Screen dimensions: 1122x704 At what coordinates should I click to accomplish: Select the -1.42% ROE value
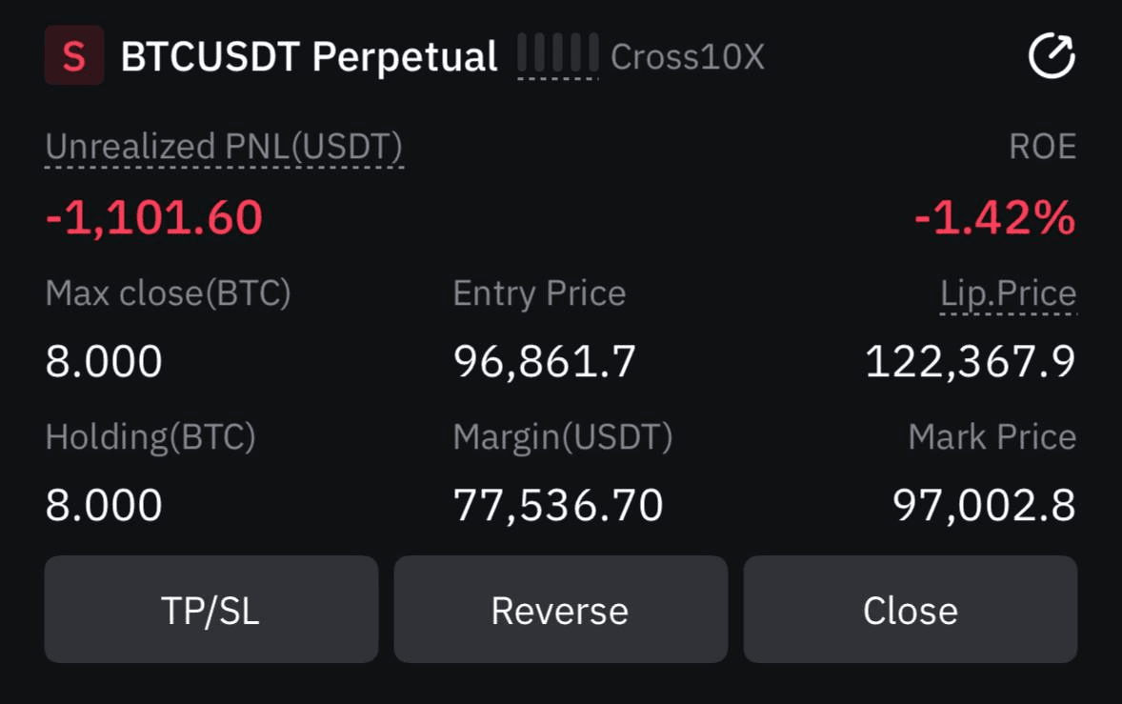click(994, 217)
